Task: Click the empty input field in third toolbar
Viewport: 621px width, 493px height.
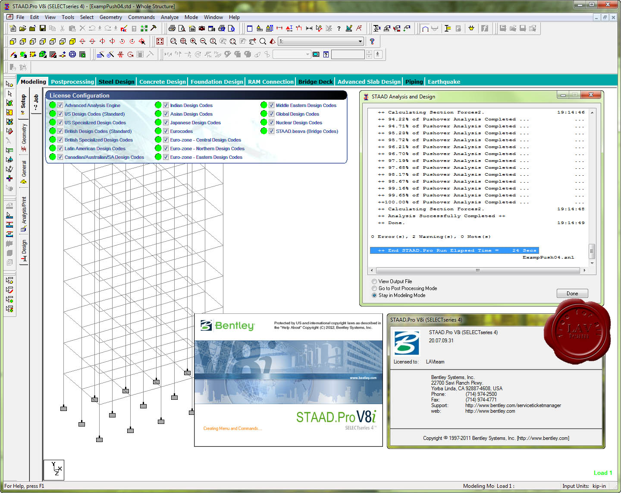Action: click(348, 54)
